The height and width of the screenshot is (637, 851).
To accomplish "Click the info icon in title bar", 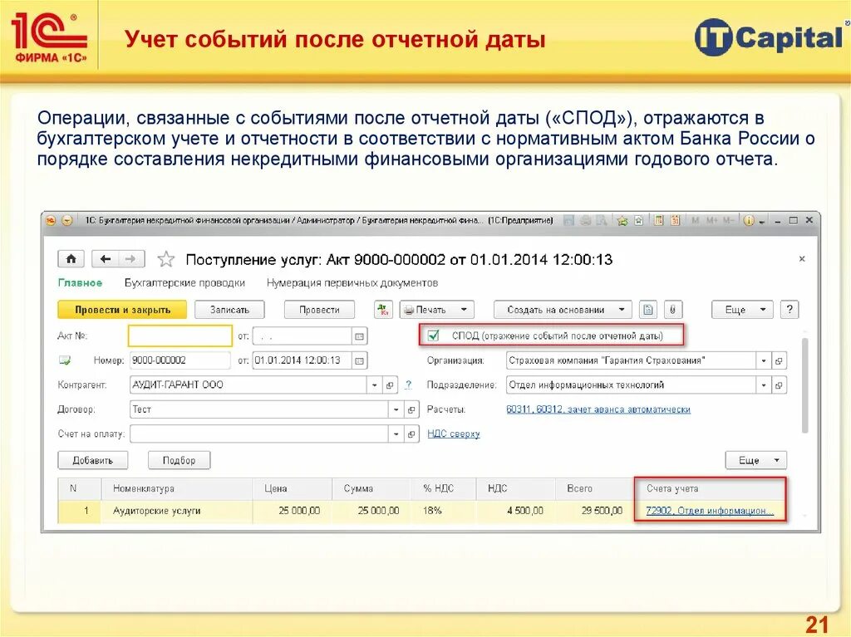I will 749,221.
